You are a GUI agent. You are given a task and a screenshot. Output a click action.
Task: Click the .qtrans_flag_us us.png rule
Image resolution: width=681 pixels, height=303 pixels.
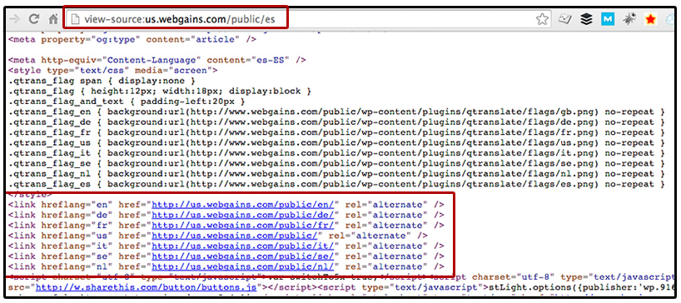point(336,143)
